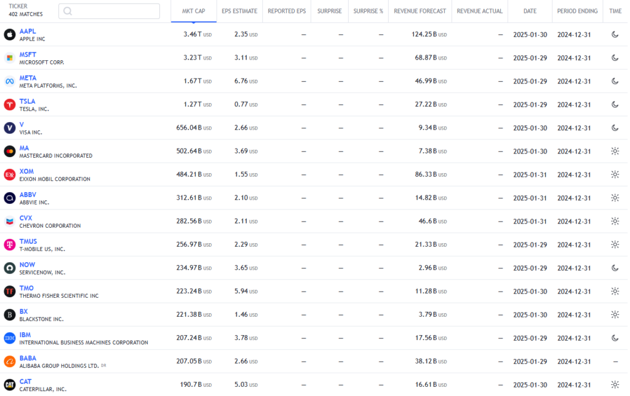Viewport: 630px width, 396px height.
Task: Click the Visa logo icon
Action: (10, 128)
